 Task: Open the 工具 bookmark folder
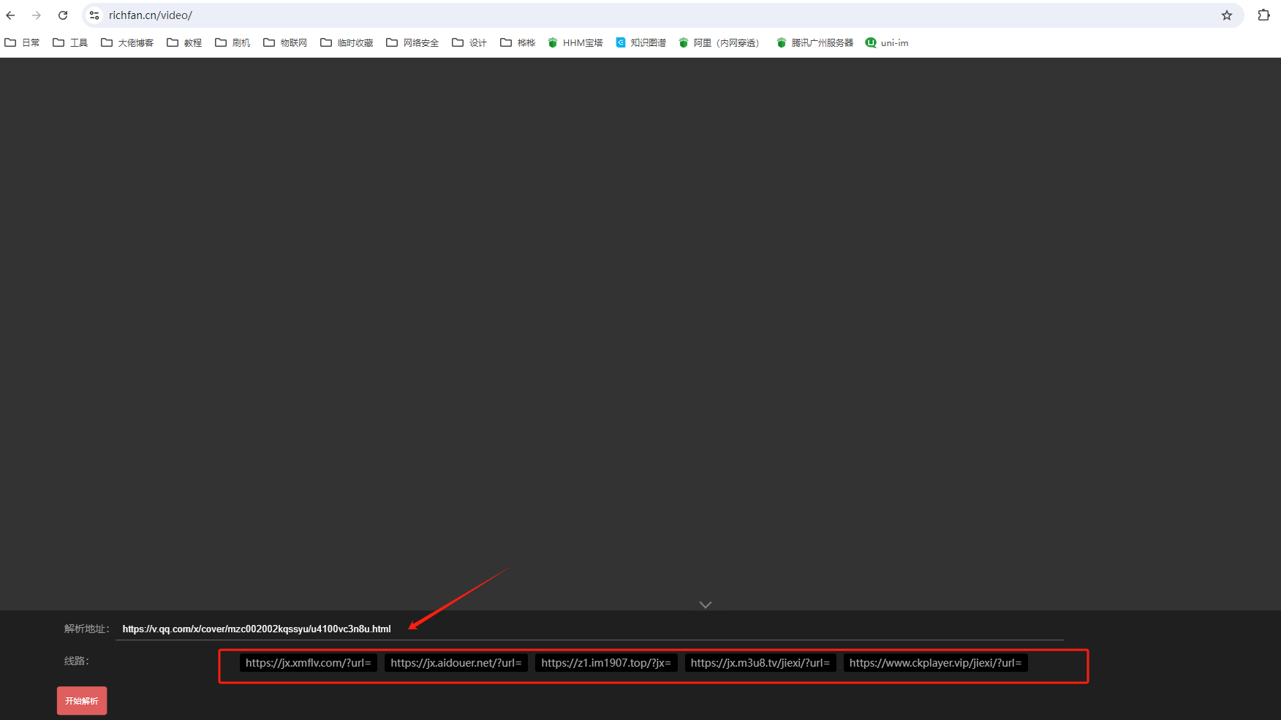click(70, 43)
